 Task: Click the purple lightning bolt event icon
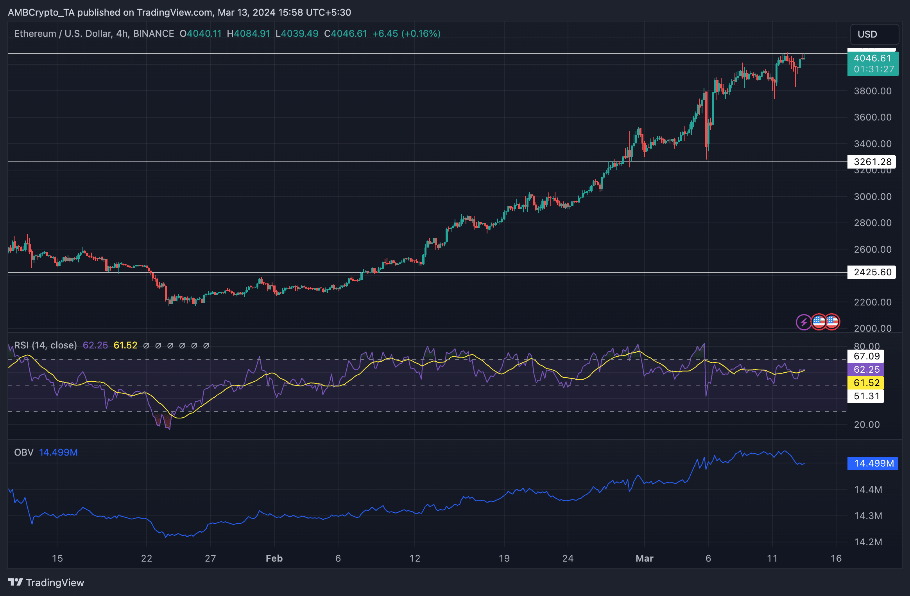(x=804, y=322)
